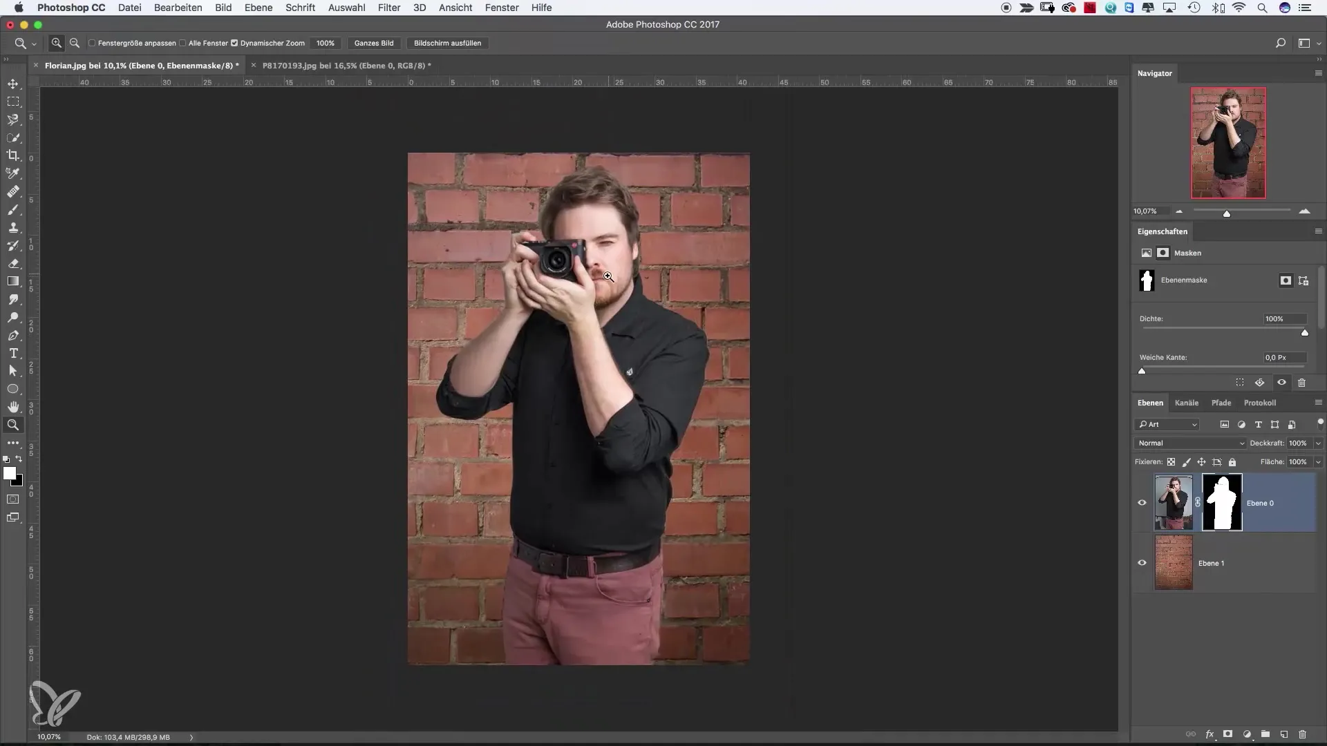1327x746 pixels.
Task: Select the Quick Selection tool
Action: coord(13,137)
